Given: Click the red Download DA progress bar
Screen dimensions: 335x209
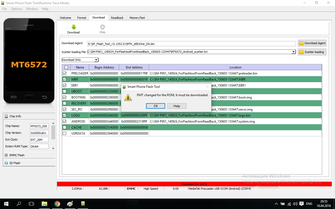Looking at the screenshot, I should click(194, 184).
